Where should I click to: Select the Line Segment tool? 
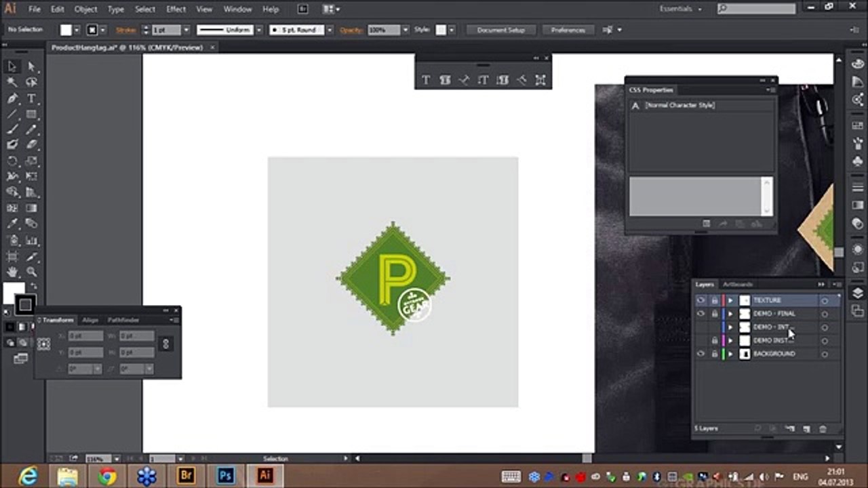(x=12, y=114)
